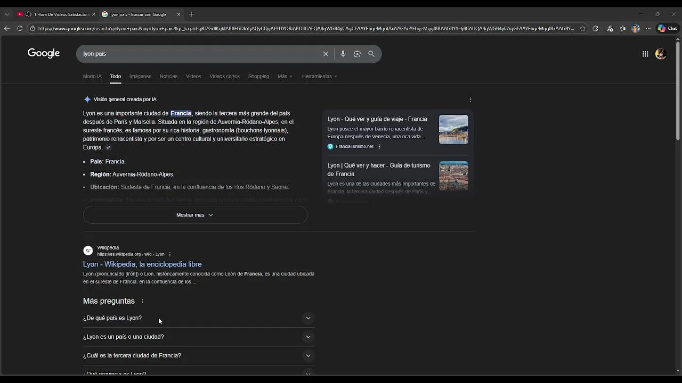Screen dimensions: 682x383
Task: Switch to Imágenes tab
Action: (140, 77)
